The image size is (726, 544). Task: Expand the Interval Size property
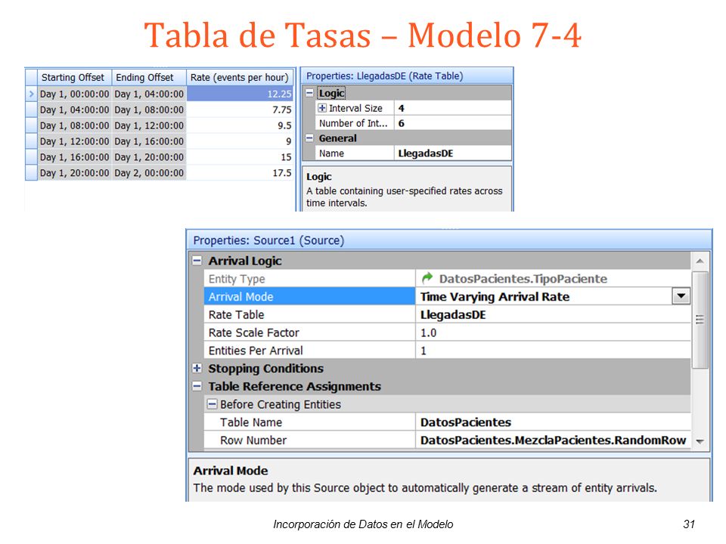click(322, 108)
